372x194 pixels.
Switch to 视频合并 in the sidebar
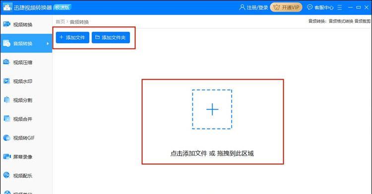point(26,119)
